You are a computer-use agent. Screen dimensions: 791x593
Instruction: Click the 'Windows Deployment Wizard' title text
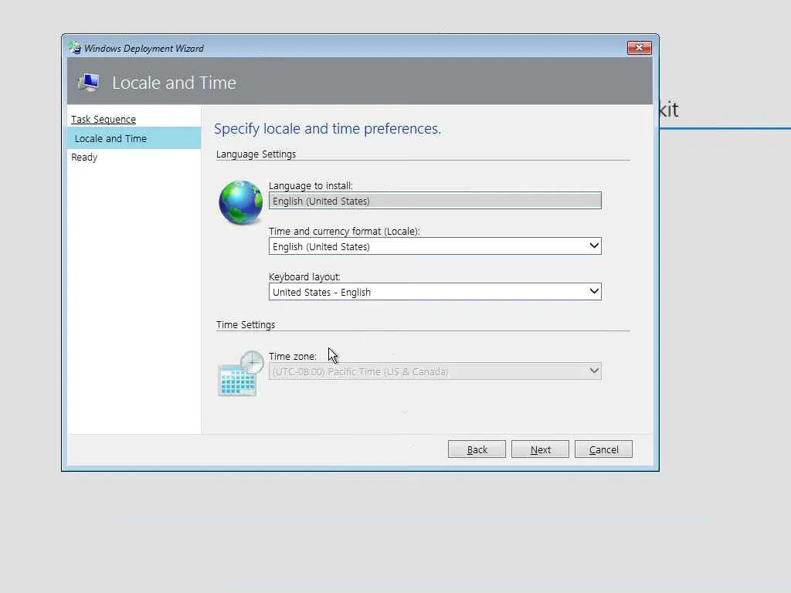point(144,49)
